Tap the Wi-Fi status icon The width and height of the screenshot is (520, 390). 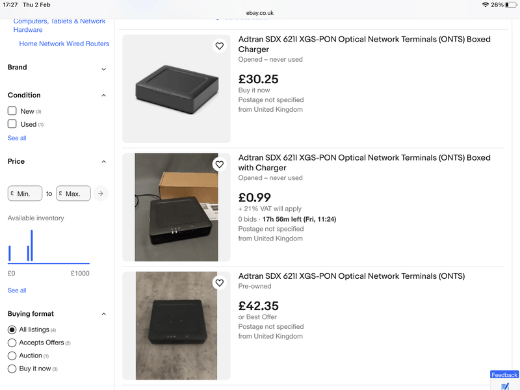click(x=485, y=5)
